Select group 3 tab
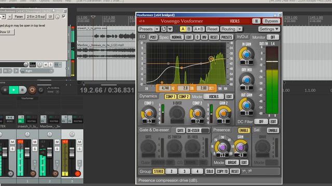Screen dimensions: 332x186 point(184,171)
